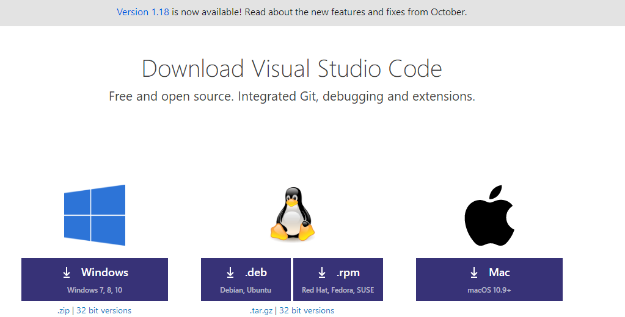Click the Apple logo icon

click(489, 215)
